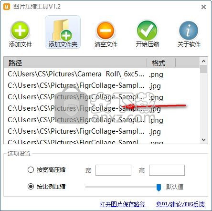Click the app logo in title bar
212x211 pixels.
click(6, 7)
